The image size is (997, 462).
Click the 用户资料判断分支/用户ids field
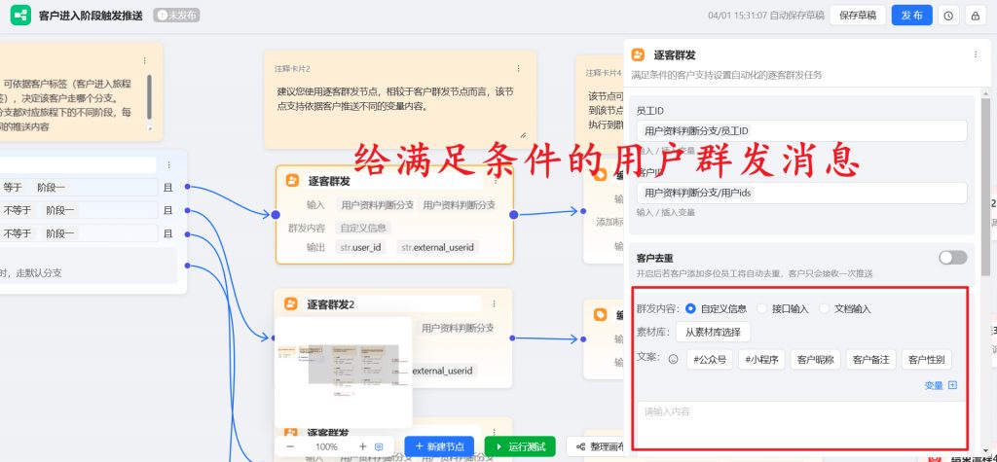tap(802, 193)
